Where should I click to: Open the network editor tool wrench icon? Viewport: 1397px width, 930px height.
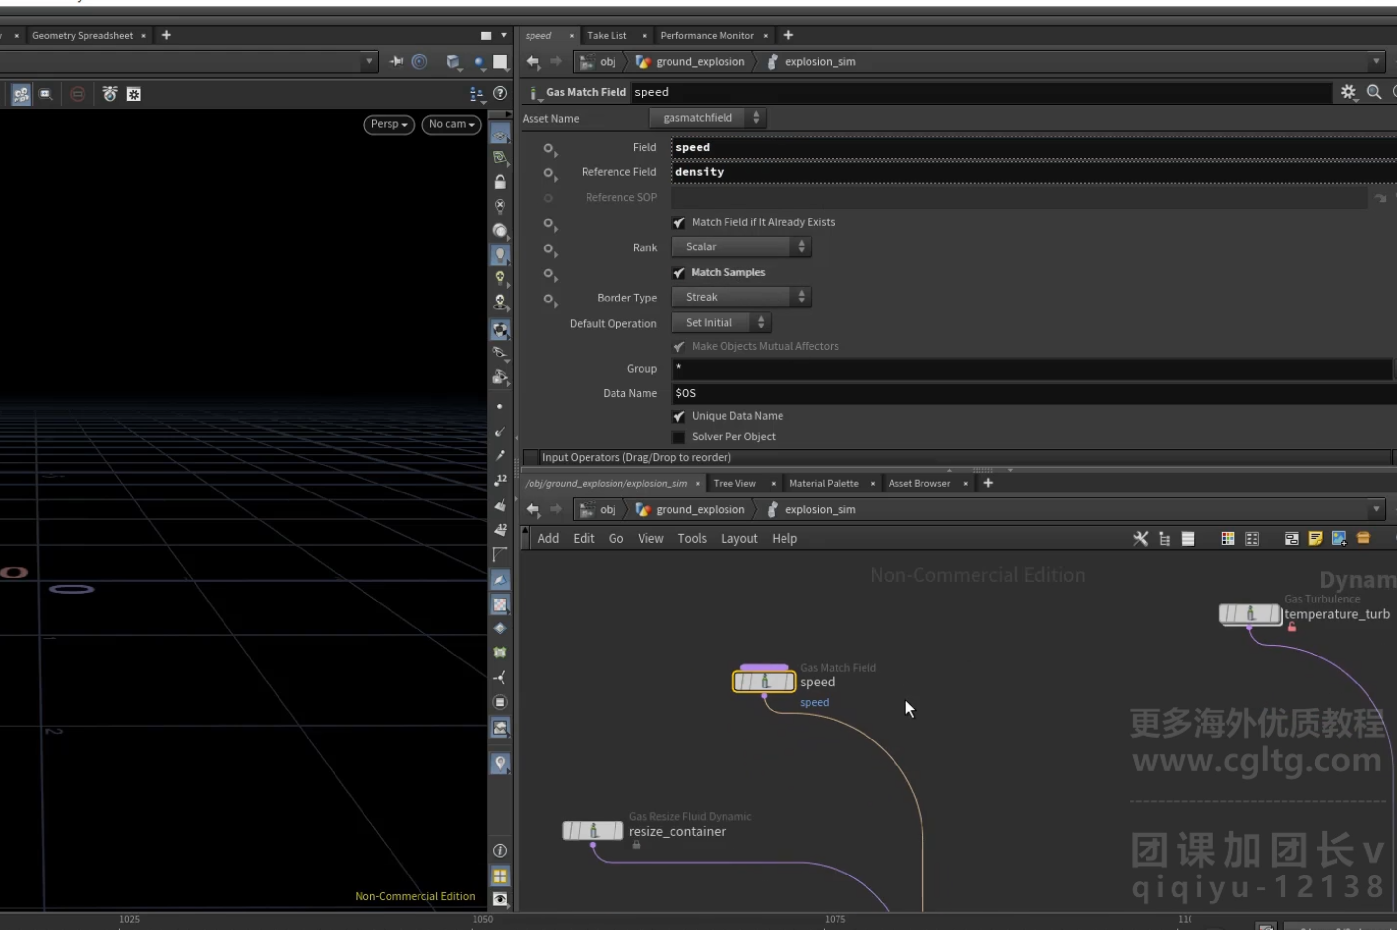pyautogui.click(x=1140, y=538)
